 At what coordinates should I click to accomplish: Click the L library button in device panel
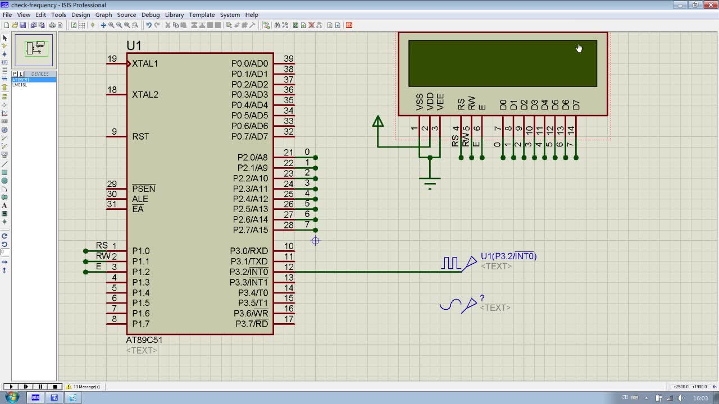pos(21,74)
